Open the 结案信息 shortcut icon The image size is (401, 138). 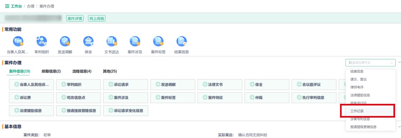(182, 42)
